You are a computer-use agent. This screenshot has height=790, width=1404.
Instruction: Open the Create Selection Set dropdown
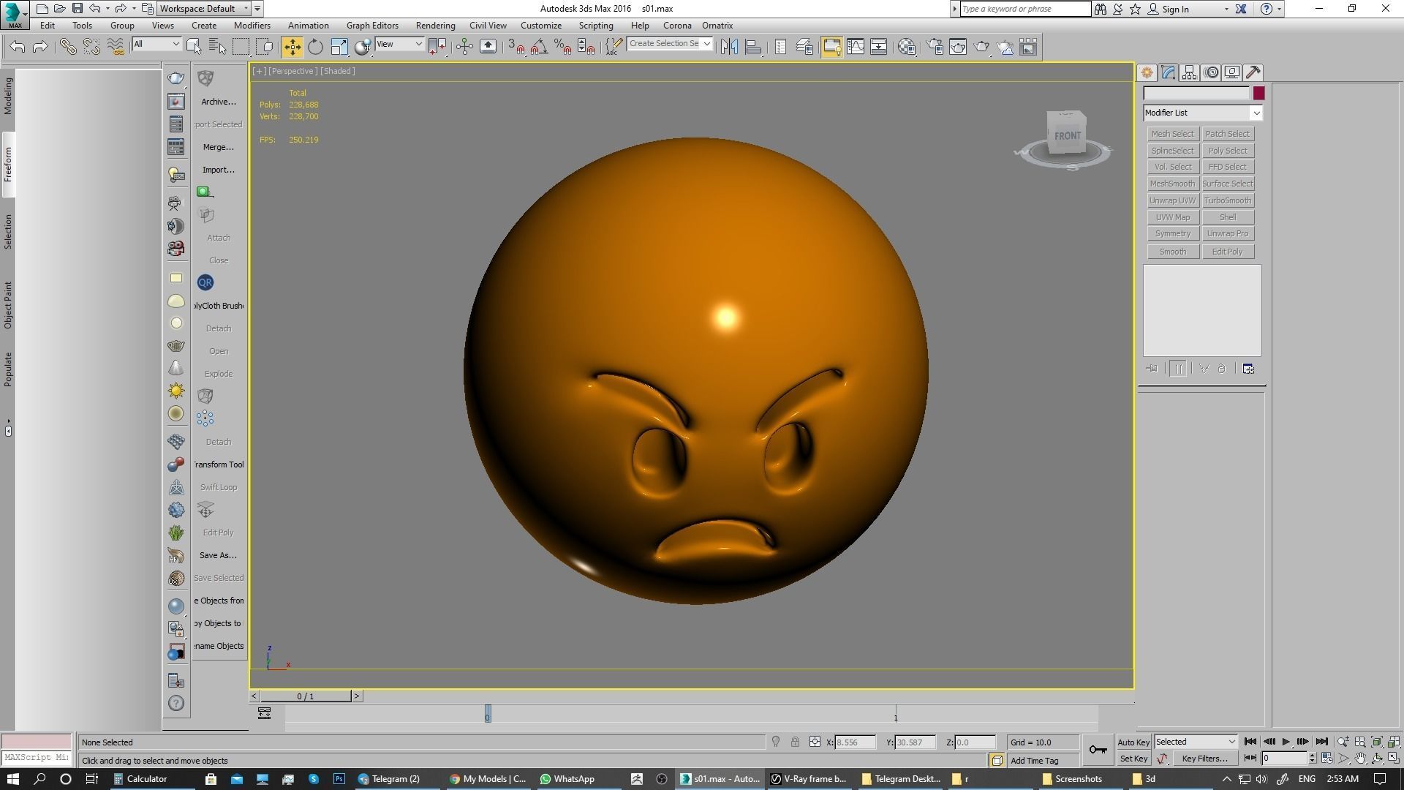pos(670,44)
